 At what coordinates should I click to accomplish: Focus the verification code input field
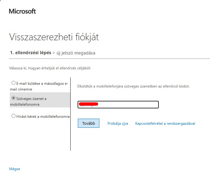click(x=118, y=105)
